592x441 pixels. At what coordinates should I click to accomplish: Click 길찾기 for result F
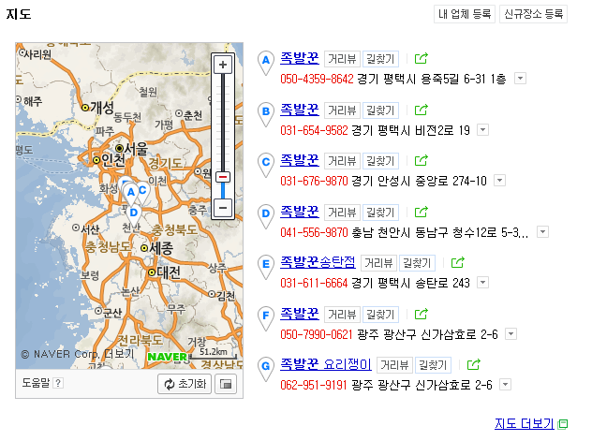pyautogui.click(x=380, y=315)
